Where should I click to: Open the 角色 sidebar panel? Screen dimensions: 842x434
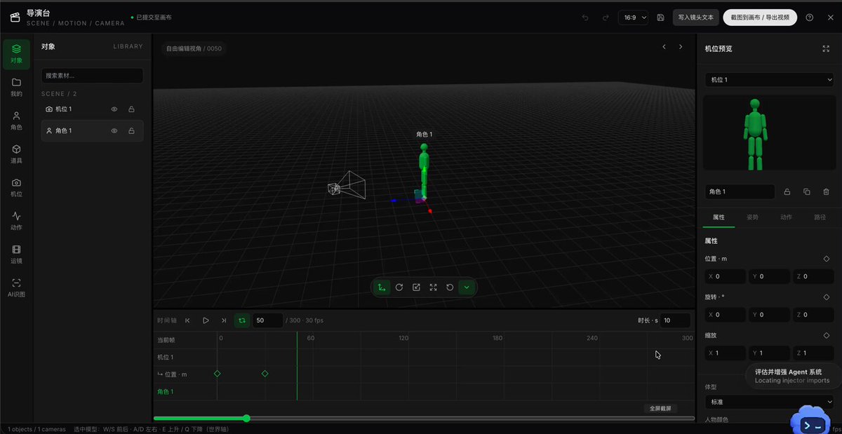(x=16, y=120)
